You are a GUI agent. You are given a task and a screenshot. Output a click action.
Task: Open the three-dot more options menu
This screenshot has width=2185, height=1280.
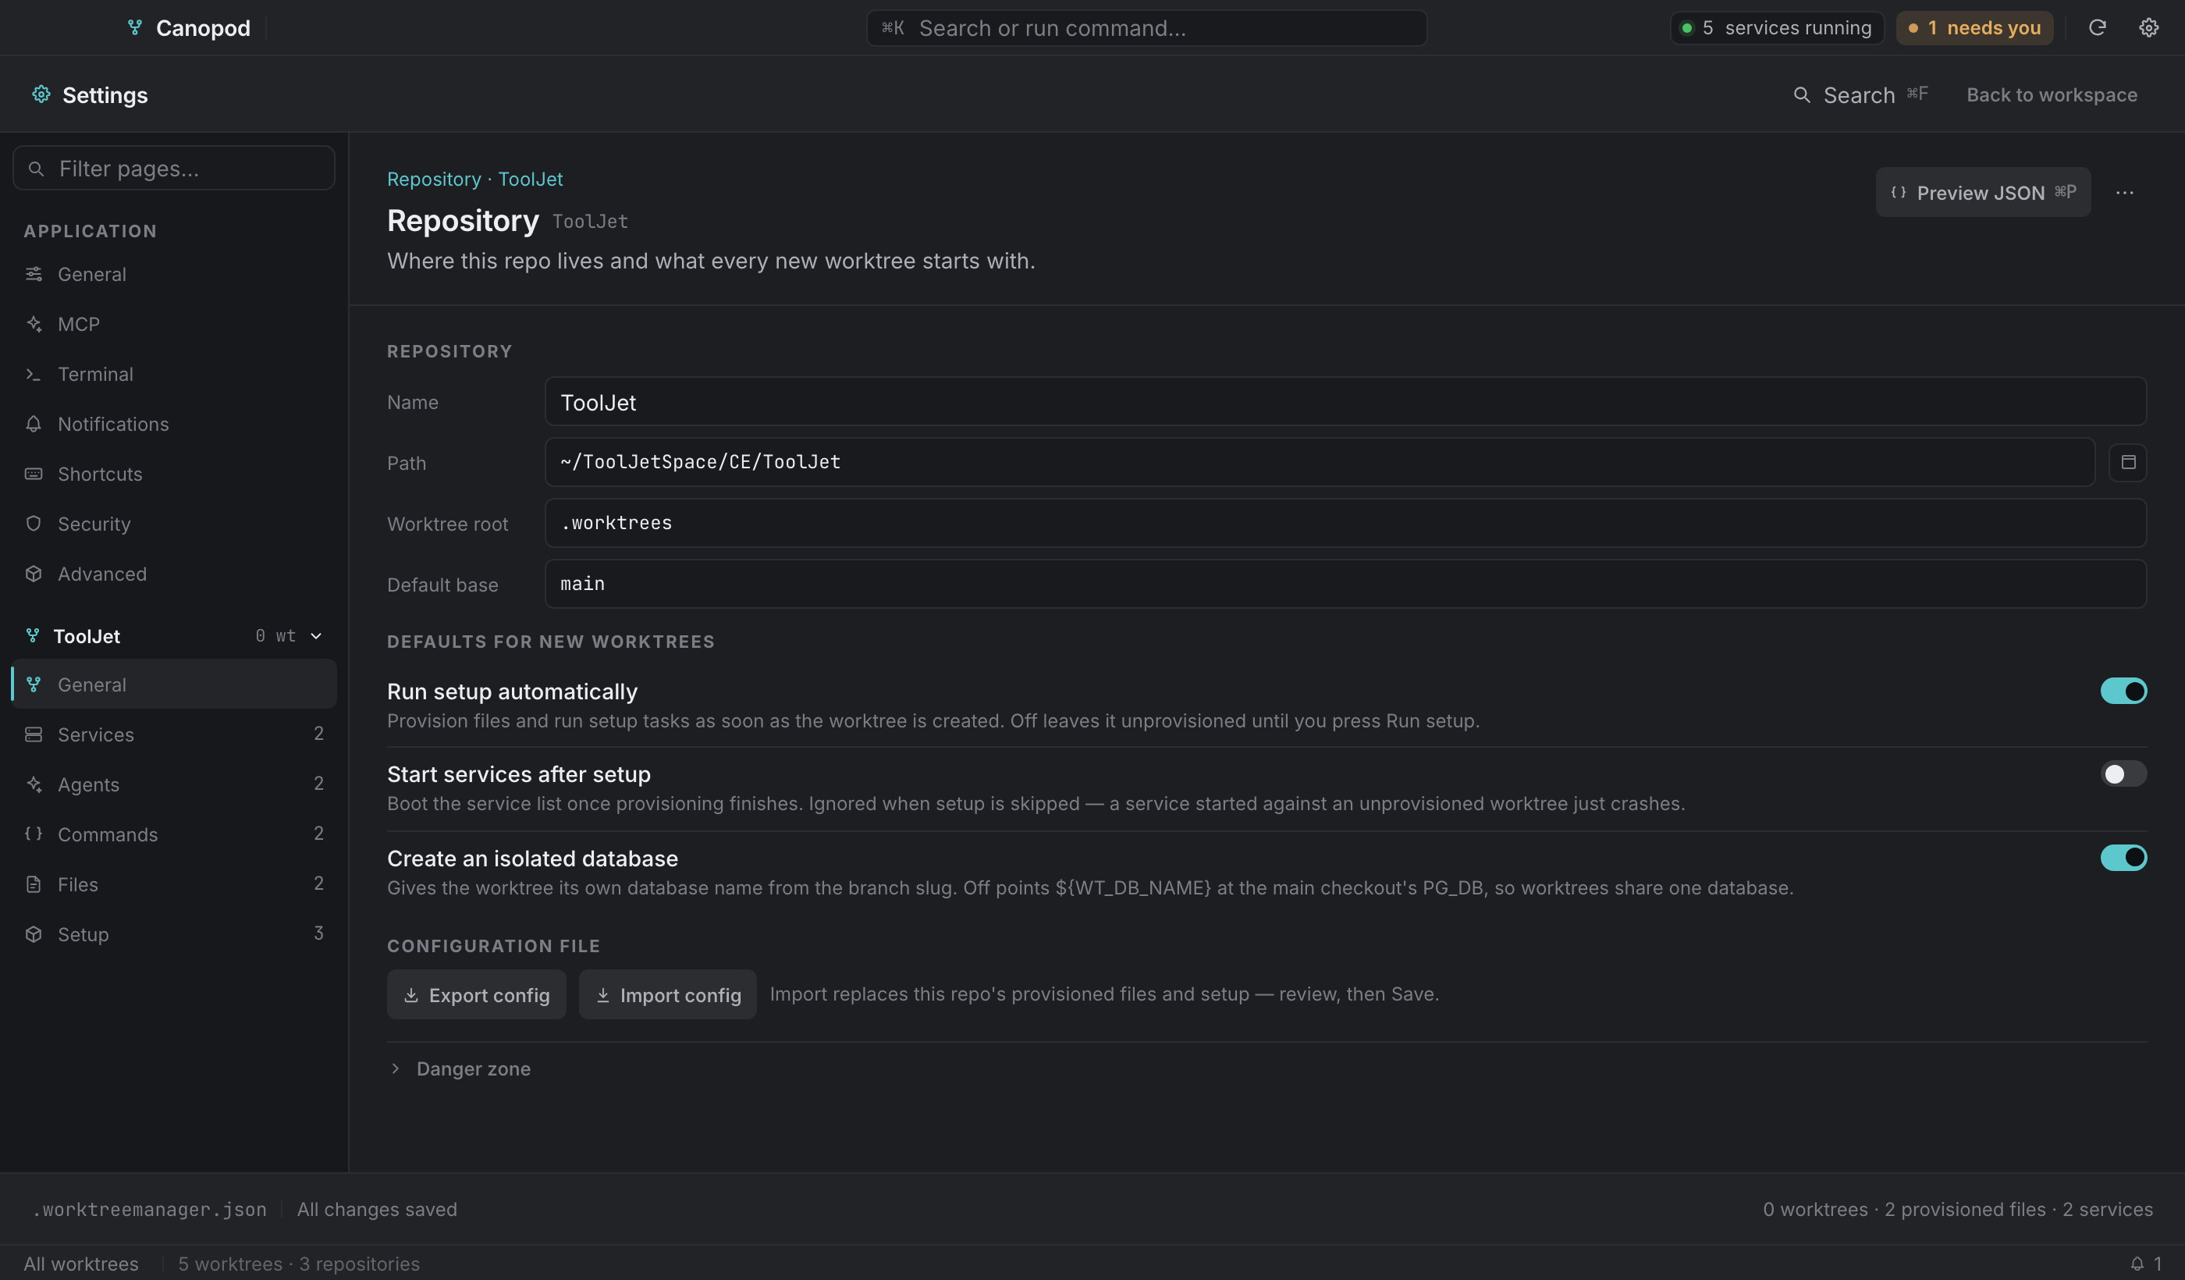click(2124, 193)
